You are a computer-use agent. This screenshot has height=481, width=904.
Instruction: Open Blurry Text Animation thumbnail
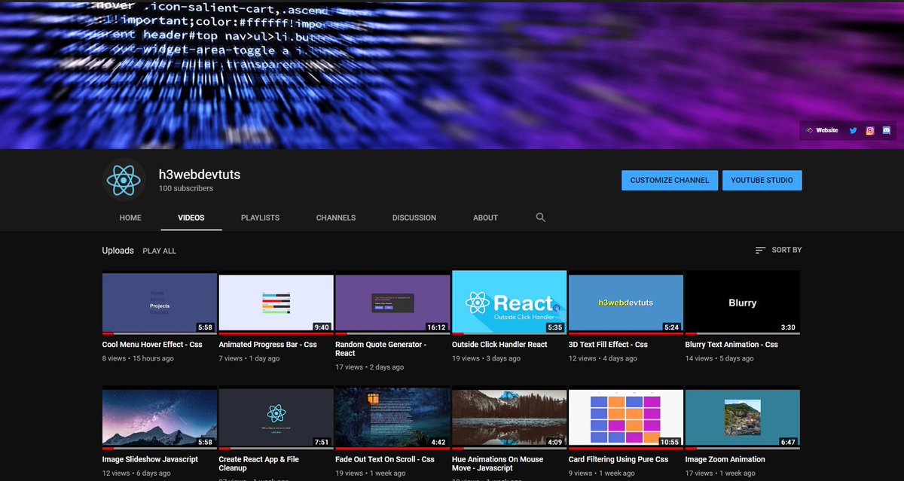(742, 303)
